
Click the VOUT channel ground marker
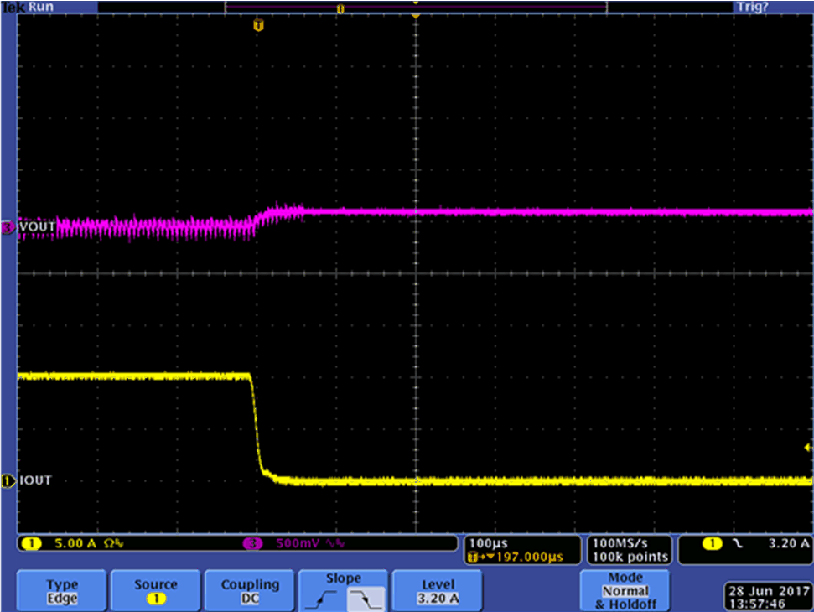(8, 227)
